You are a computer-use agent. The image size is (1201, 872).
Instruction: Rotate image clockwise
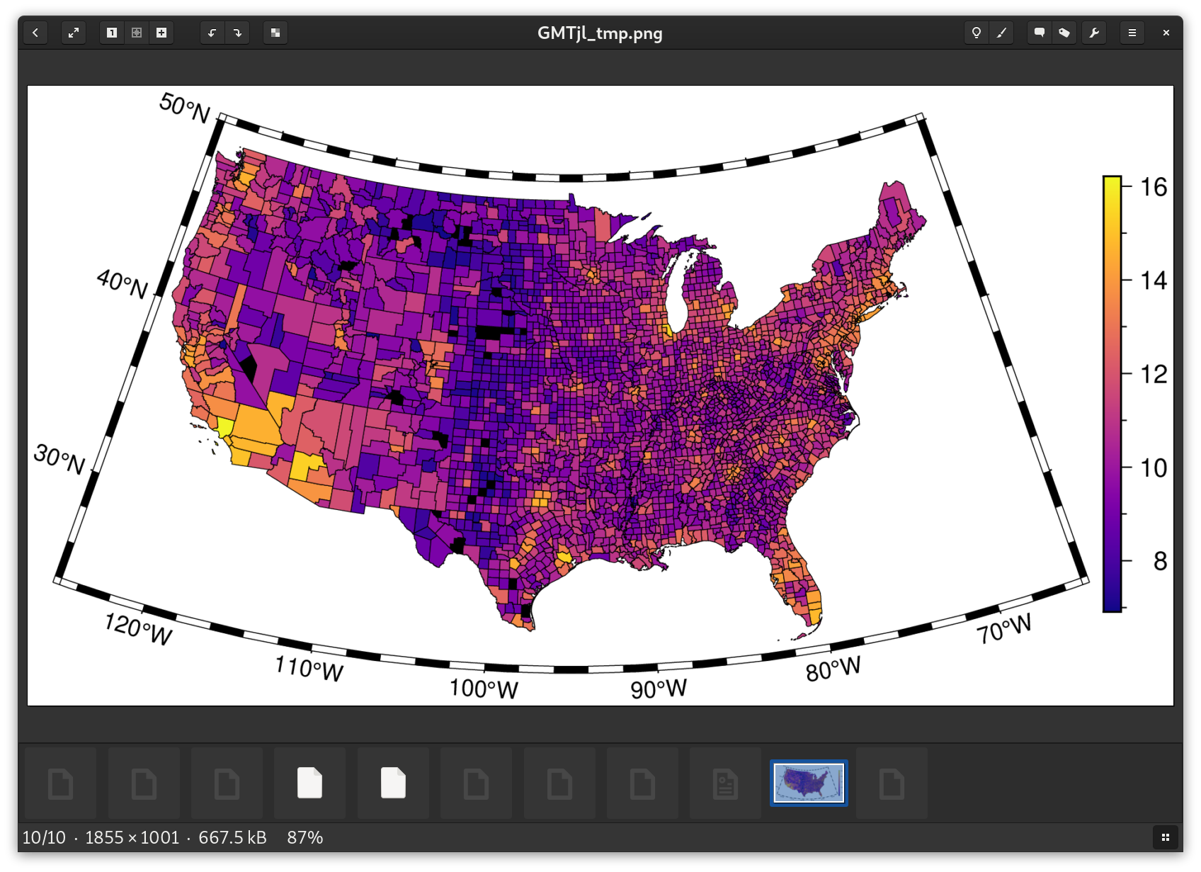(237, 33)
